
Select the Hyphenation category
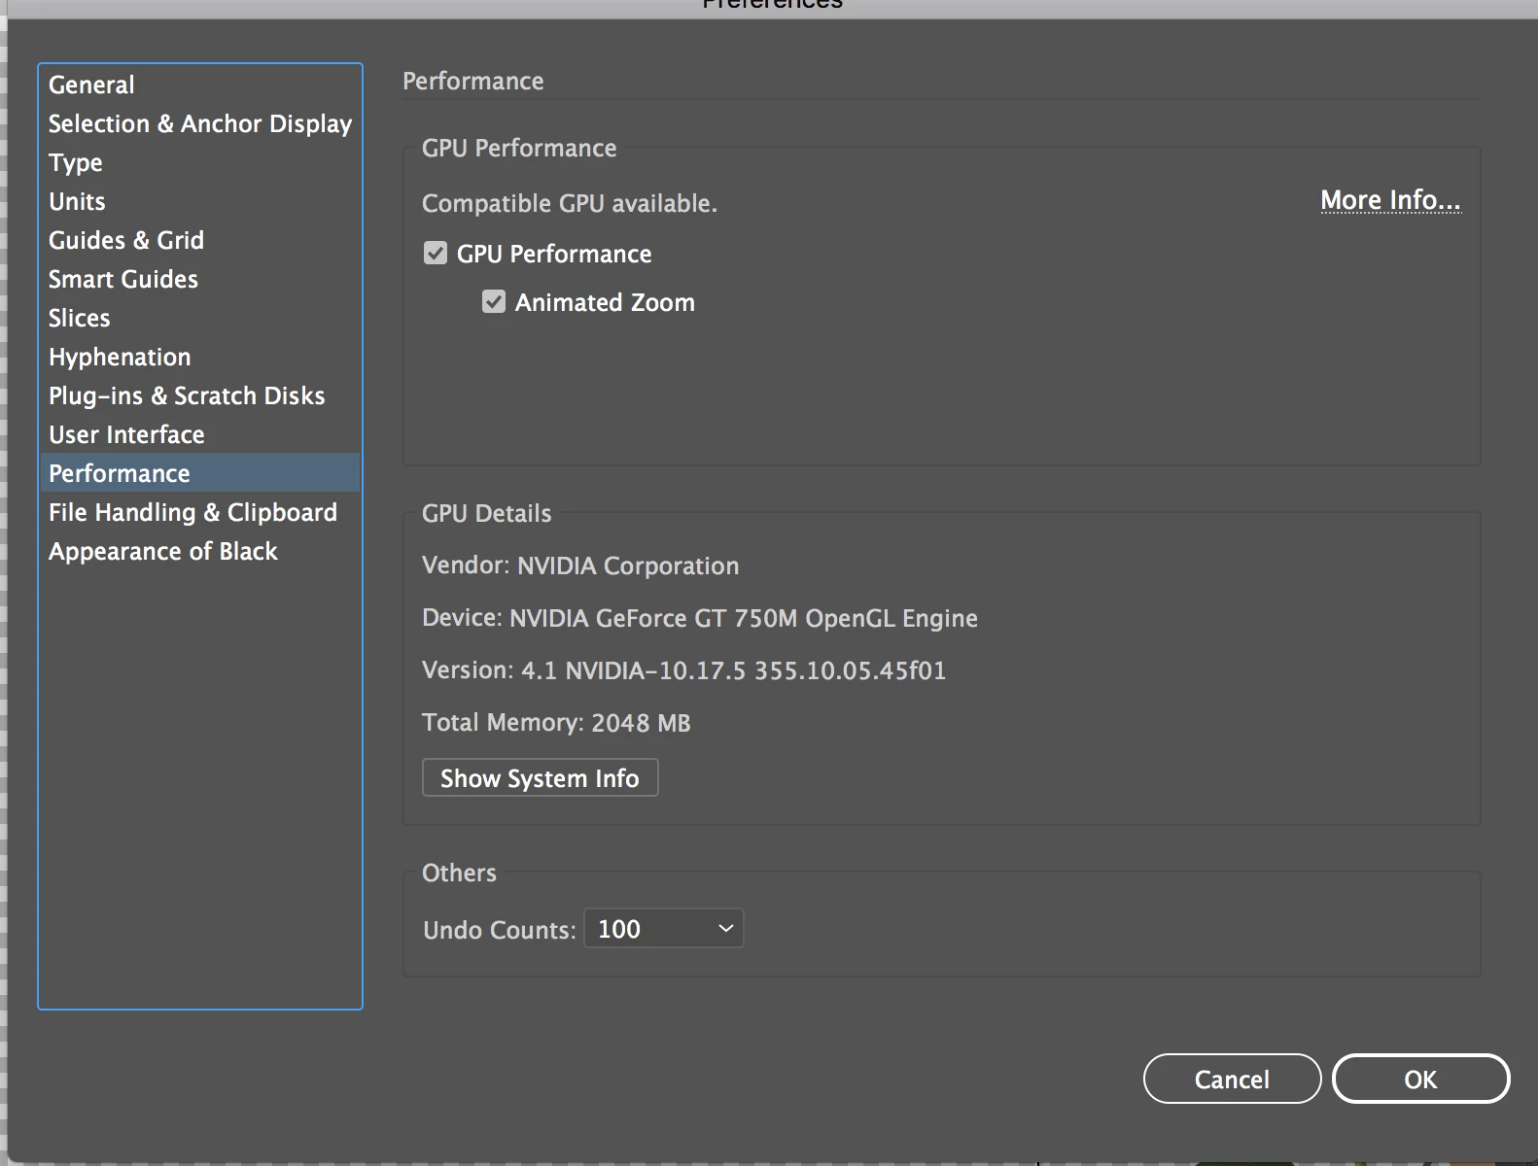click(200, 357)
